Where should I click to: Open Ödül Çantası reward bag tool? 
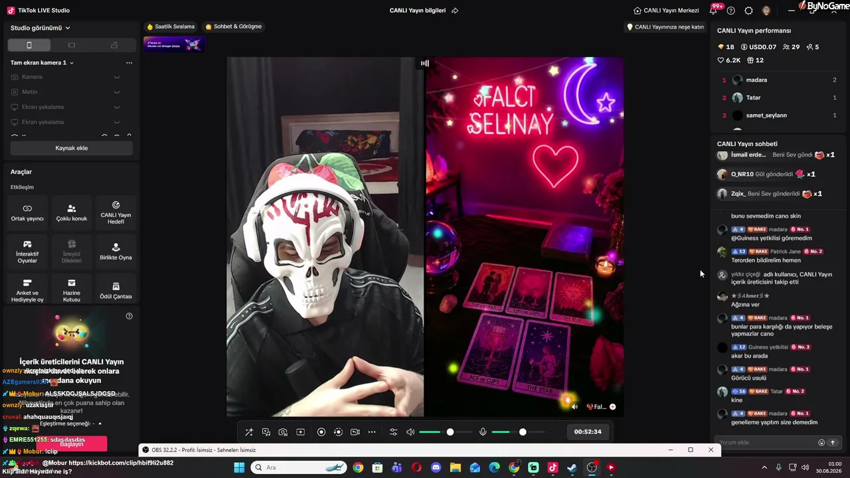click(116, 290)
